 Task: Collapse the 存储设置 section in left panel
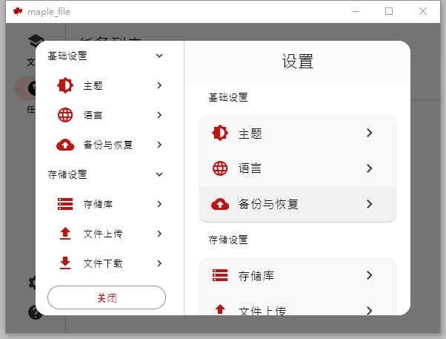coord(159,174)
